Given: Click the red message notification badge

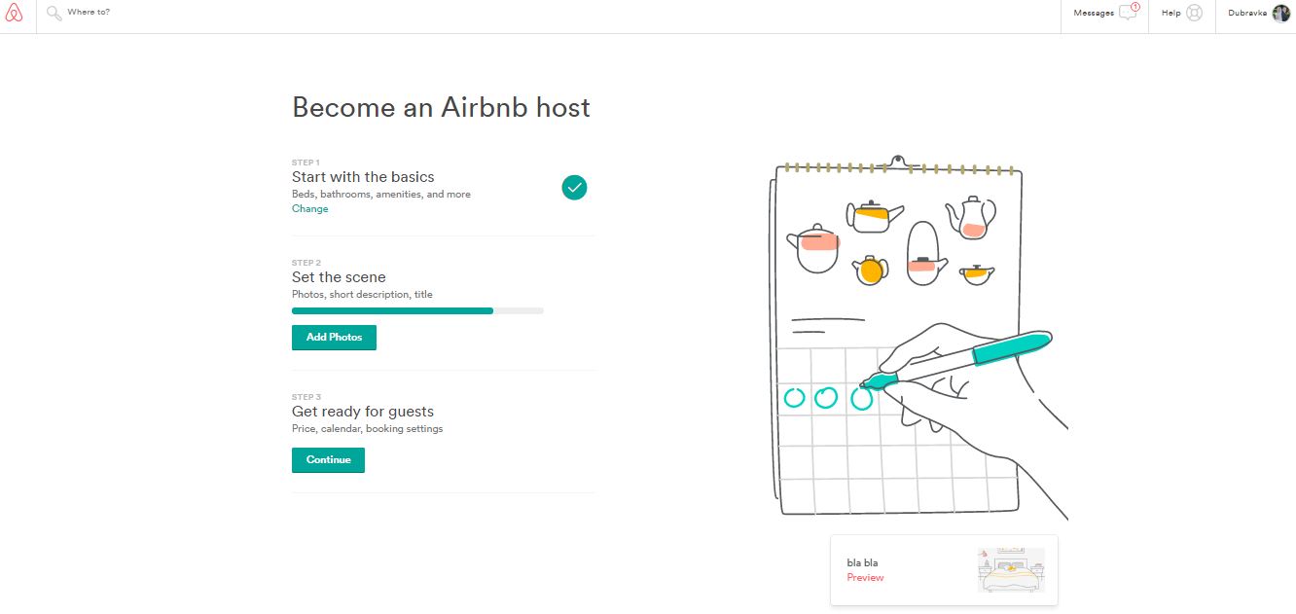Looking at the screenshot, I should 1135,7.
